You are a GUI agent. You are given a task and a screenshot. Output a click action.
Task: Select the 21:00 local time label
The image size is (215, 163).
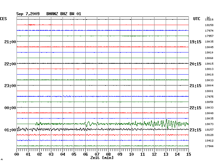pyautogui.click(x=10, y=42)
